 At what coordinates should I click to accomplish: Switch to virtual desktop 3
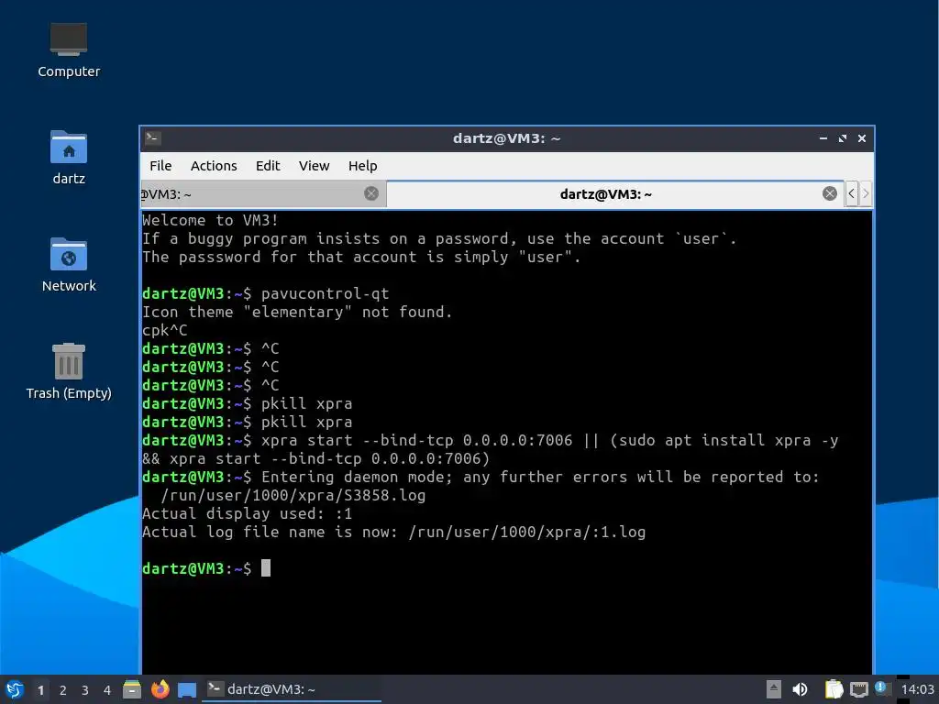pyautogui.click(x=85, y=690)
